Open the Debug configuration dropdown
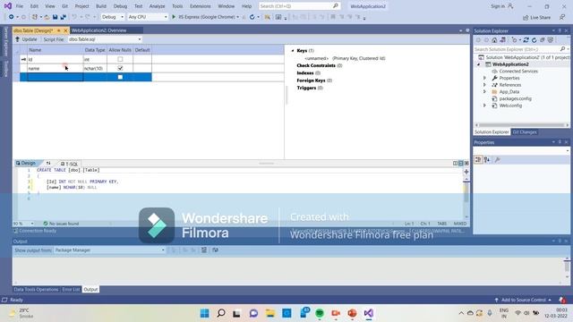Screen dimensions: 573x322 113,17
